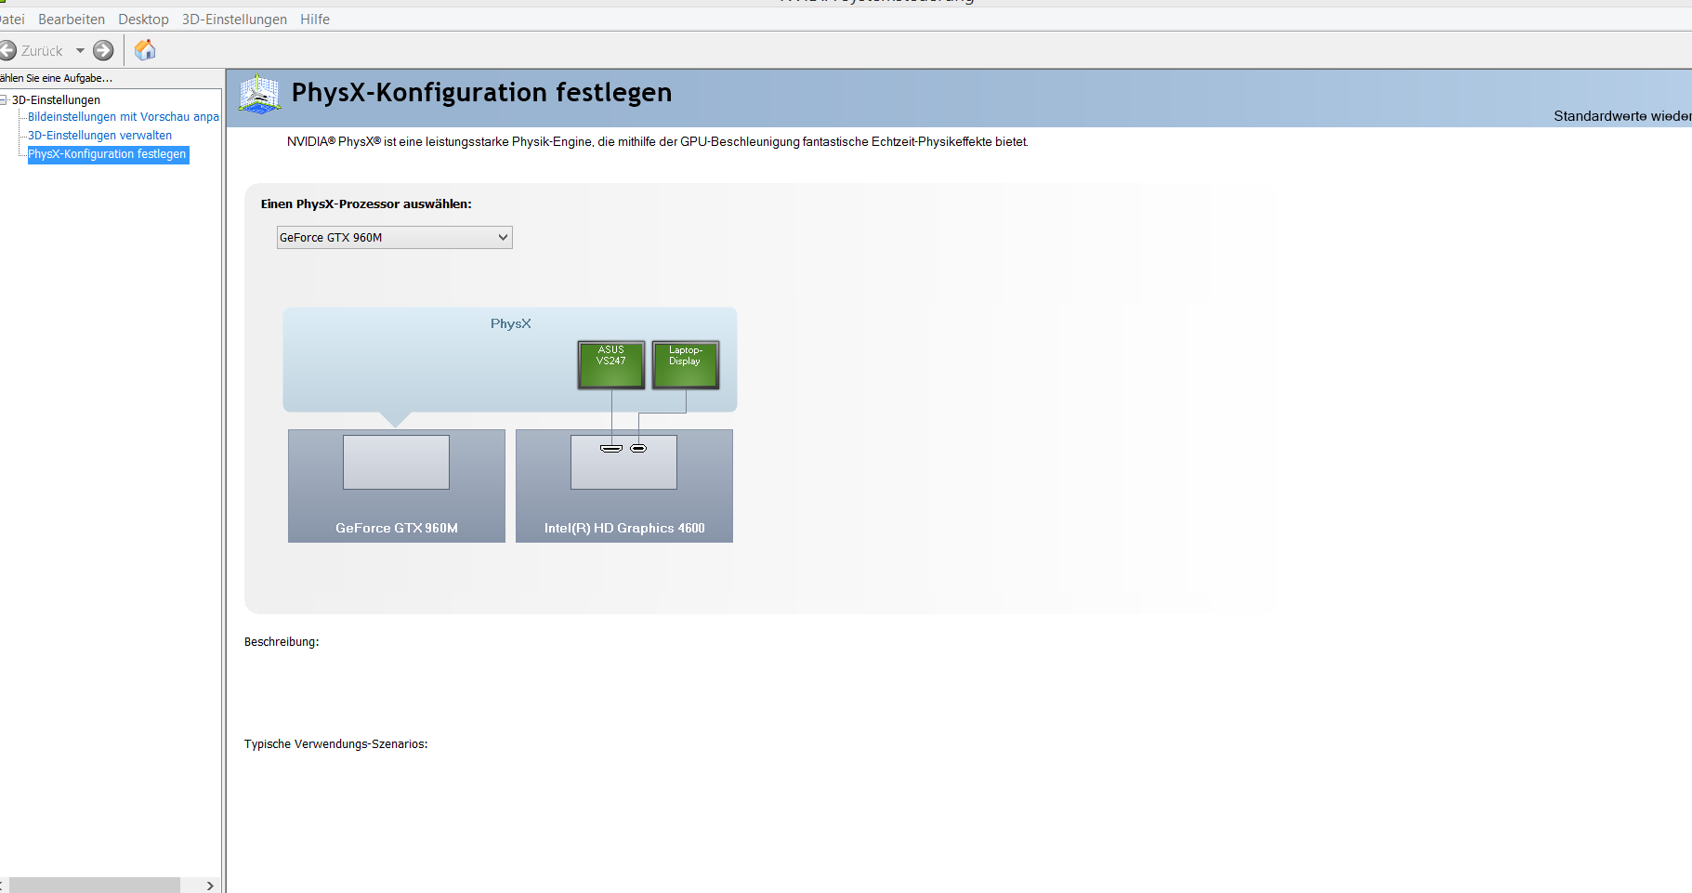Screen dimensions: 1692x893
Task: Open the Hilfe menu
Action: click(315, 20)
